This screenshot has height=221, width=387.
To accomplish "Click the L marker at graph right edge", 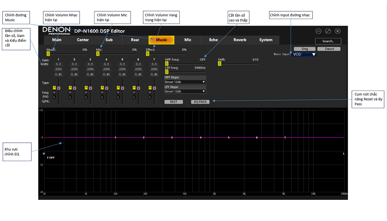I will click(x=344, y=154).
